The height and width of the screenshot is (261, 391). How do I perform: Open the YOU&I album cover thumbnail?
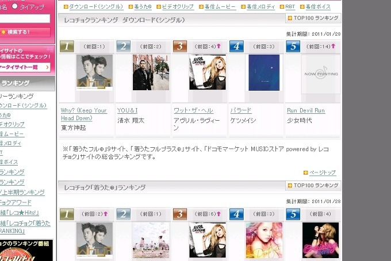(x=151, y=72)
